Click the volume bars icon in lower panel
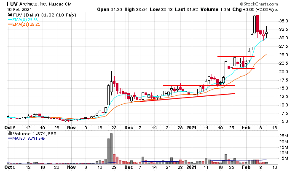295x171 pixels. [x=10, y=134]
